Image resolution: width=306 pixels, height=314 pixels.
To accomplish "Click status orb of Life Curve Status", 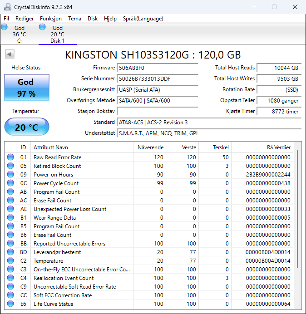I will coord(10,304).
